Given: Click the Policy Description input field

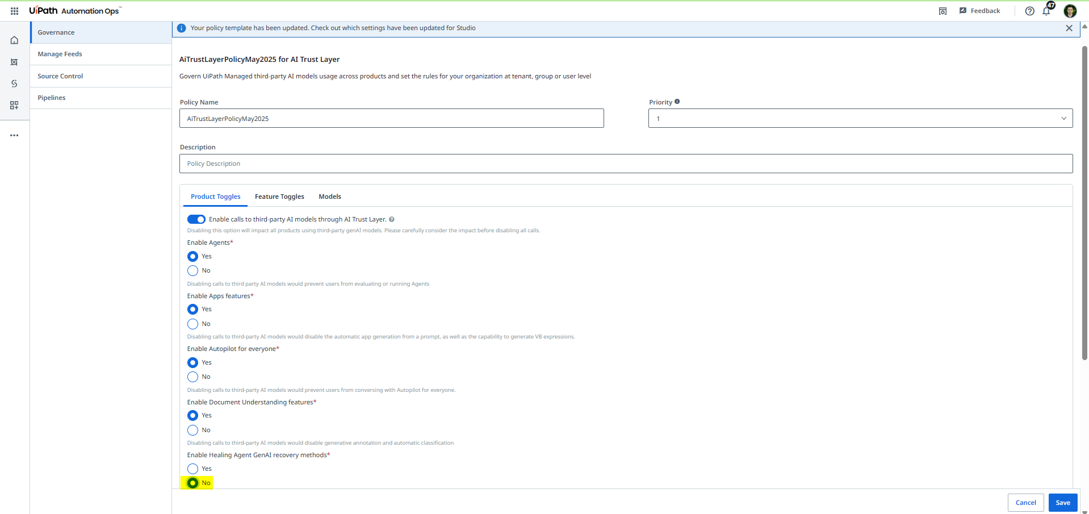Looking at the screenshot, I should 626,164.
